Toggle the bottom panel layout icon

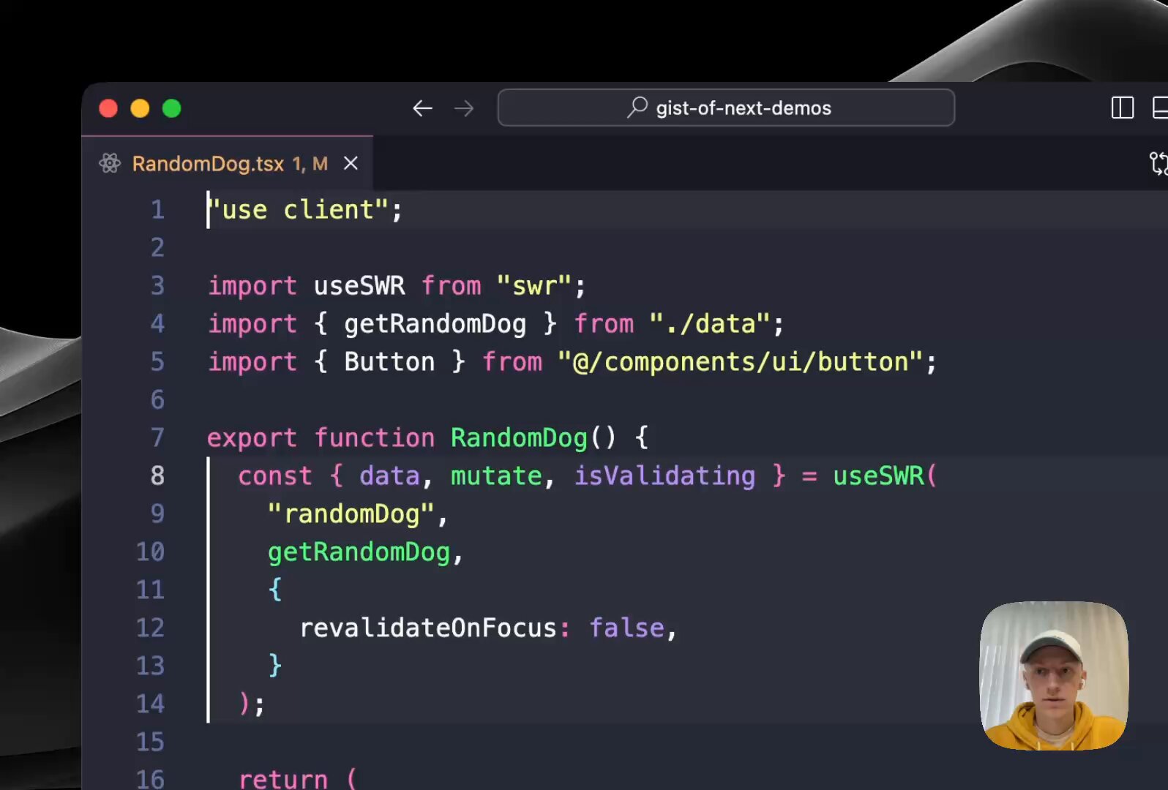[x=1160, y=108]
